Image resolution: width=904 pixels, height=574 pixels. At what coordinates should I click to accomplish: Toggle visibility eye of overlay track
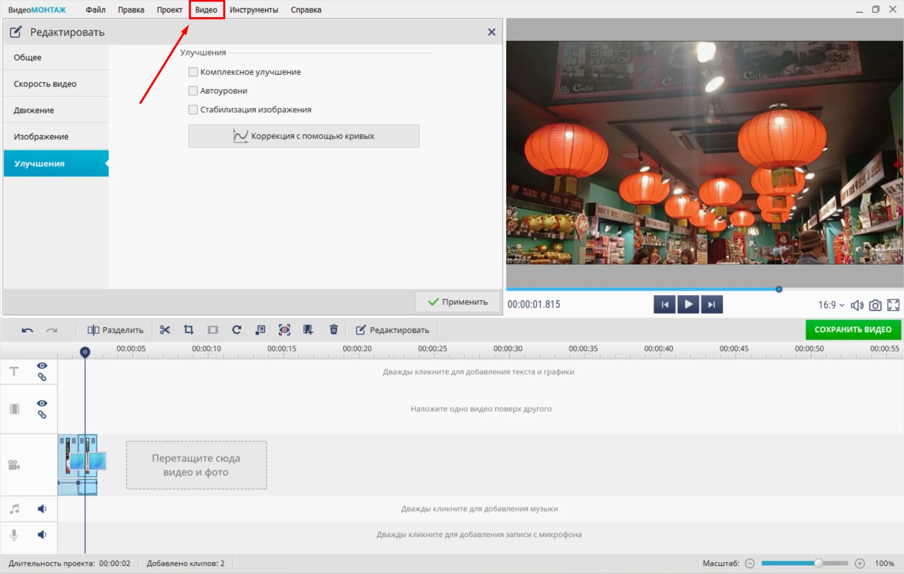[x=42, y=403]
